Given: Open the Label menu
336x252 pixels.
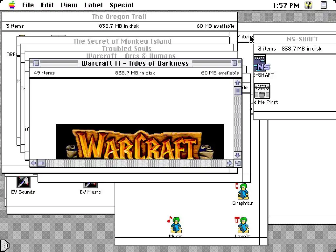Looking at the screenshot, I should pyautogui.click(x=94, y=5).
